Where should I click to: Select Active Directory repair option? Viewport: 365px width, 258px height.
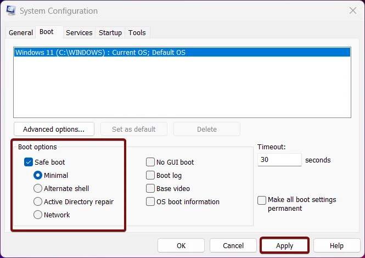coord(38,201)
